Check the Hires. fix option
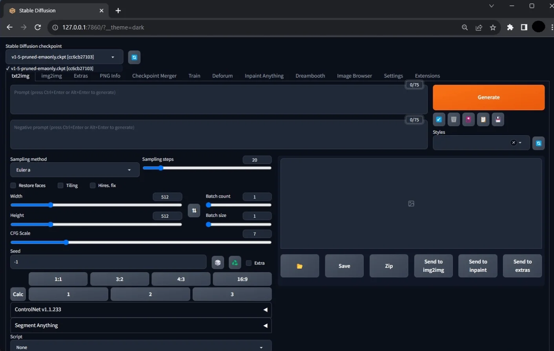 93,186
